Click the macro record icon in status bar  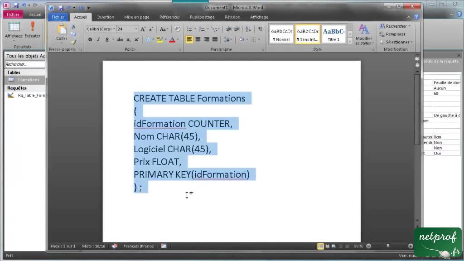click(x=164, y=246)
